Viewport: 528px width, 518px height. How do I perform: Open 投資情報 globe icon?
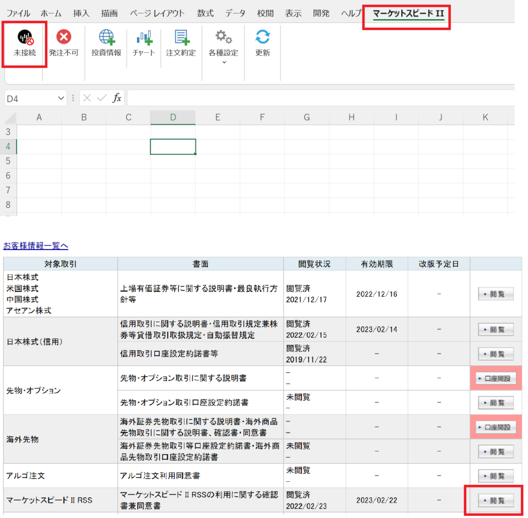pyautogui.click(x=107, y=37)
